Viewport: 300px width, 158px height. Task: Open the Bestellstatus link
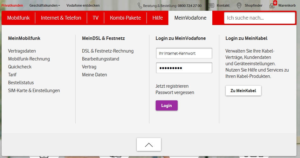pos(21,83)
